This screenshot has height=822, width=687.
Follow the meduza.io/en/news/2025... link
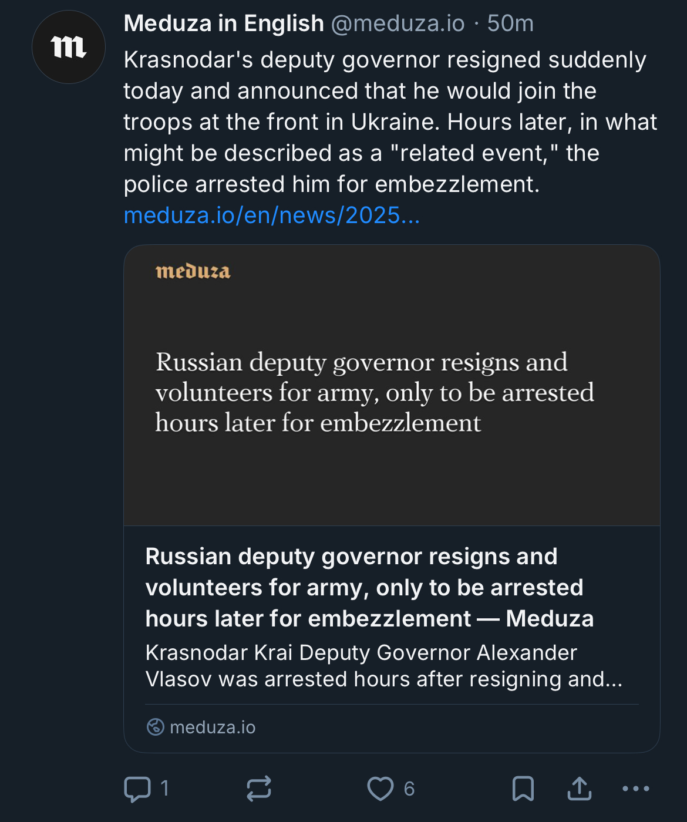pos(272,215)
